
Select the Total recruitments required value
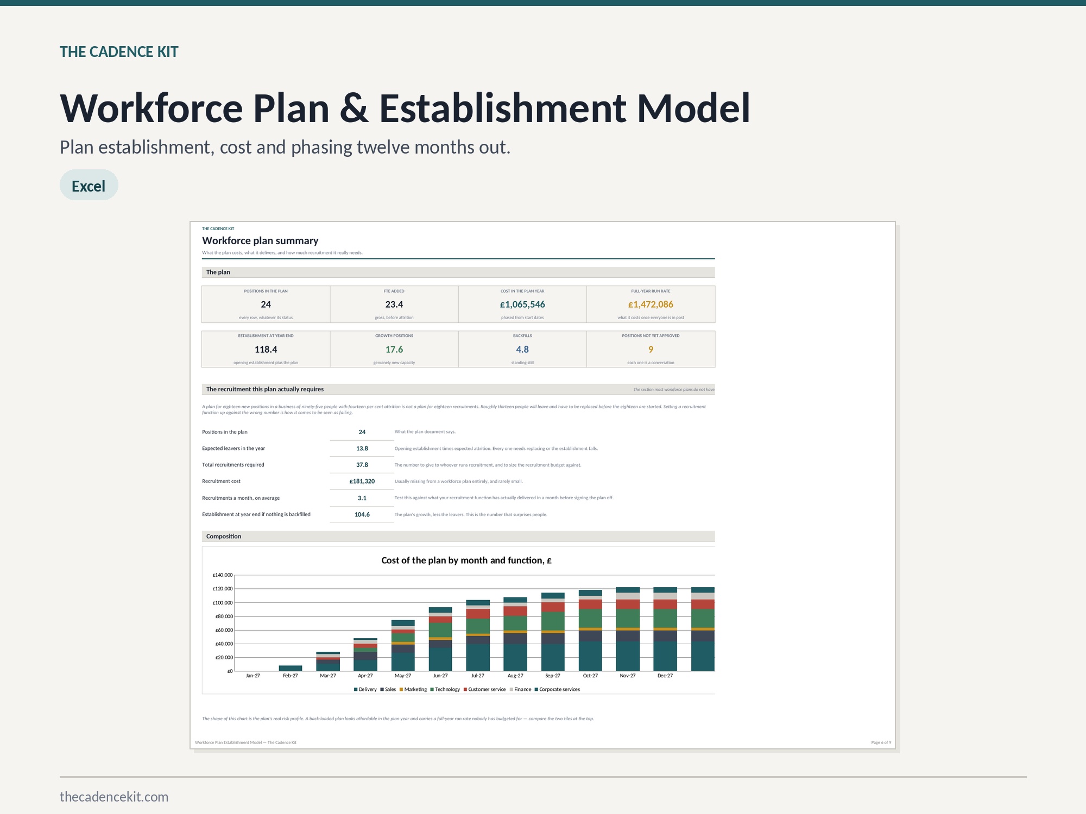pos(362,465)
